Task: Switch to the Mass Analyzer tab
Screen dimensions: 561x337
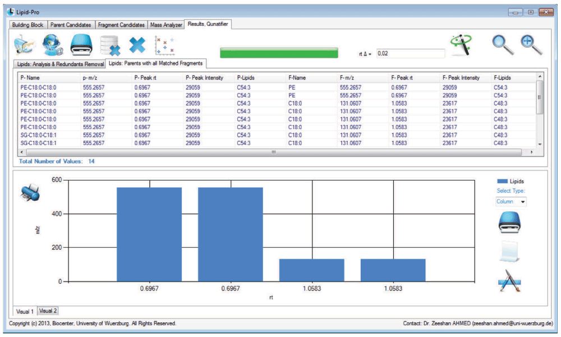Action: (166, 25)
